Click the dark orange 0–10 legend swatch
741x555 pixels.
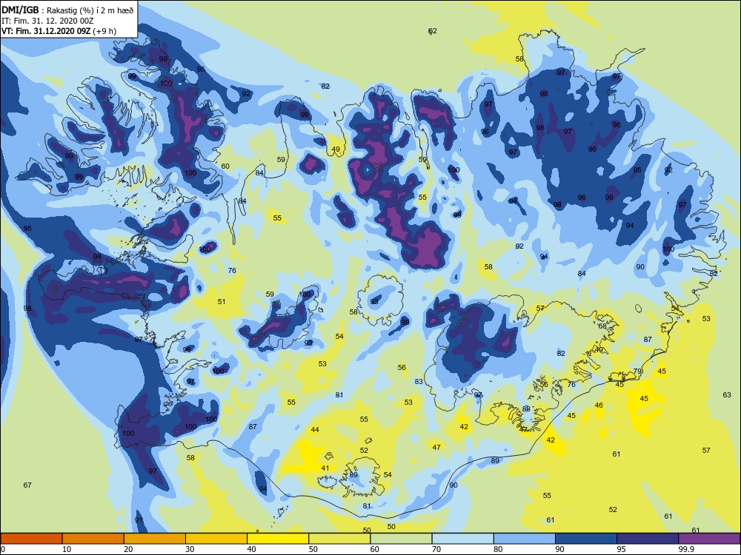[31, 539]
